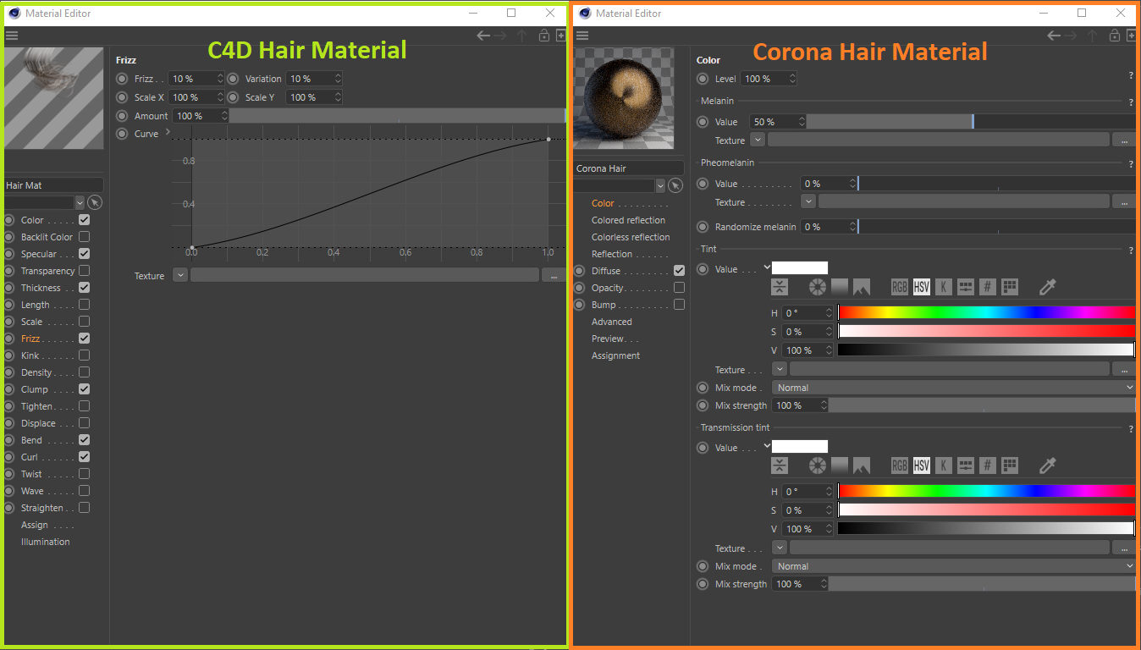Browse Melanin texture with ... button

click(x=1124, y=140)
